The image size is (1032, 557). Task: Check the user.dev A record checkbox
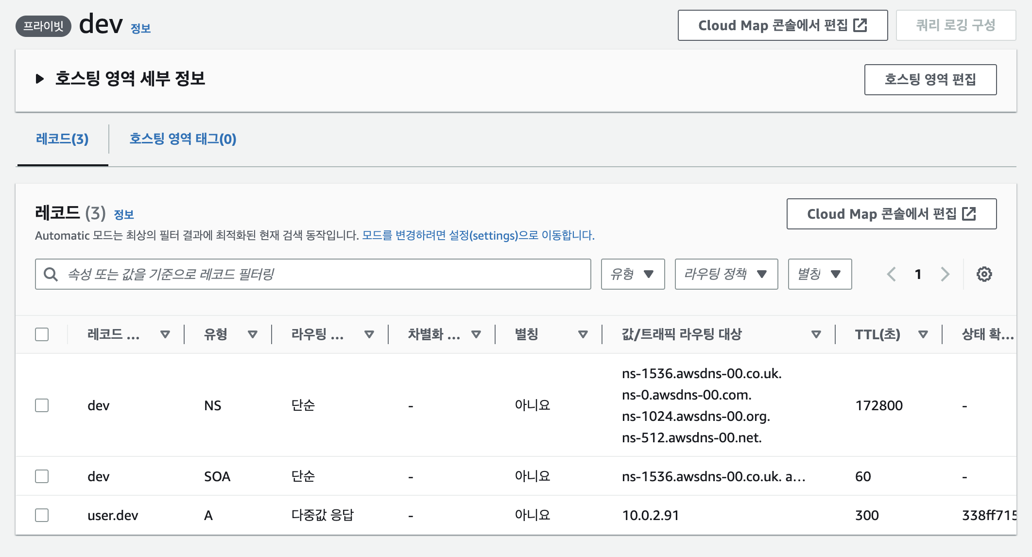coord(42,515)
